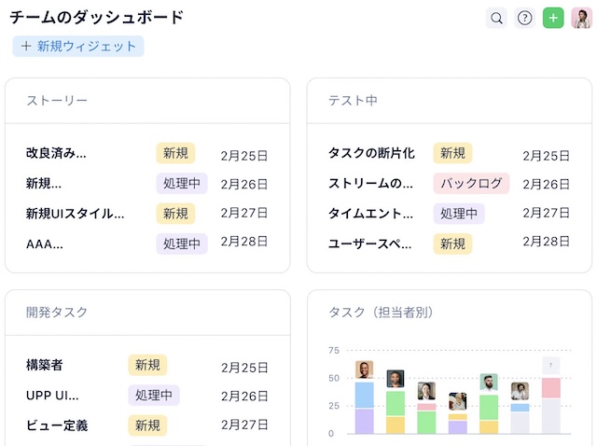Click 新規 badge on 構築者 row
Screen dimensions: 597x446
(147, 365)
